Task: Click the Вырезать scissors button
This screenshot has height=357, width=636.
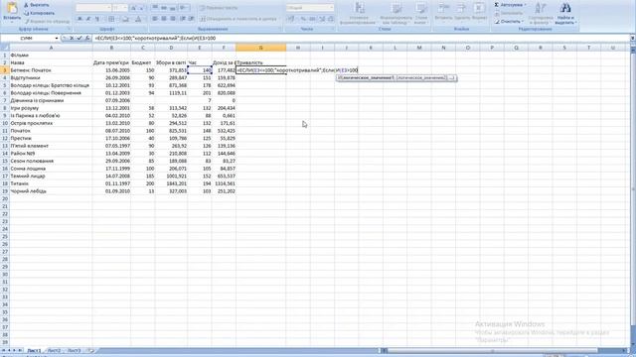Action: (37, 5)
